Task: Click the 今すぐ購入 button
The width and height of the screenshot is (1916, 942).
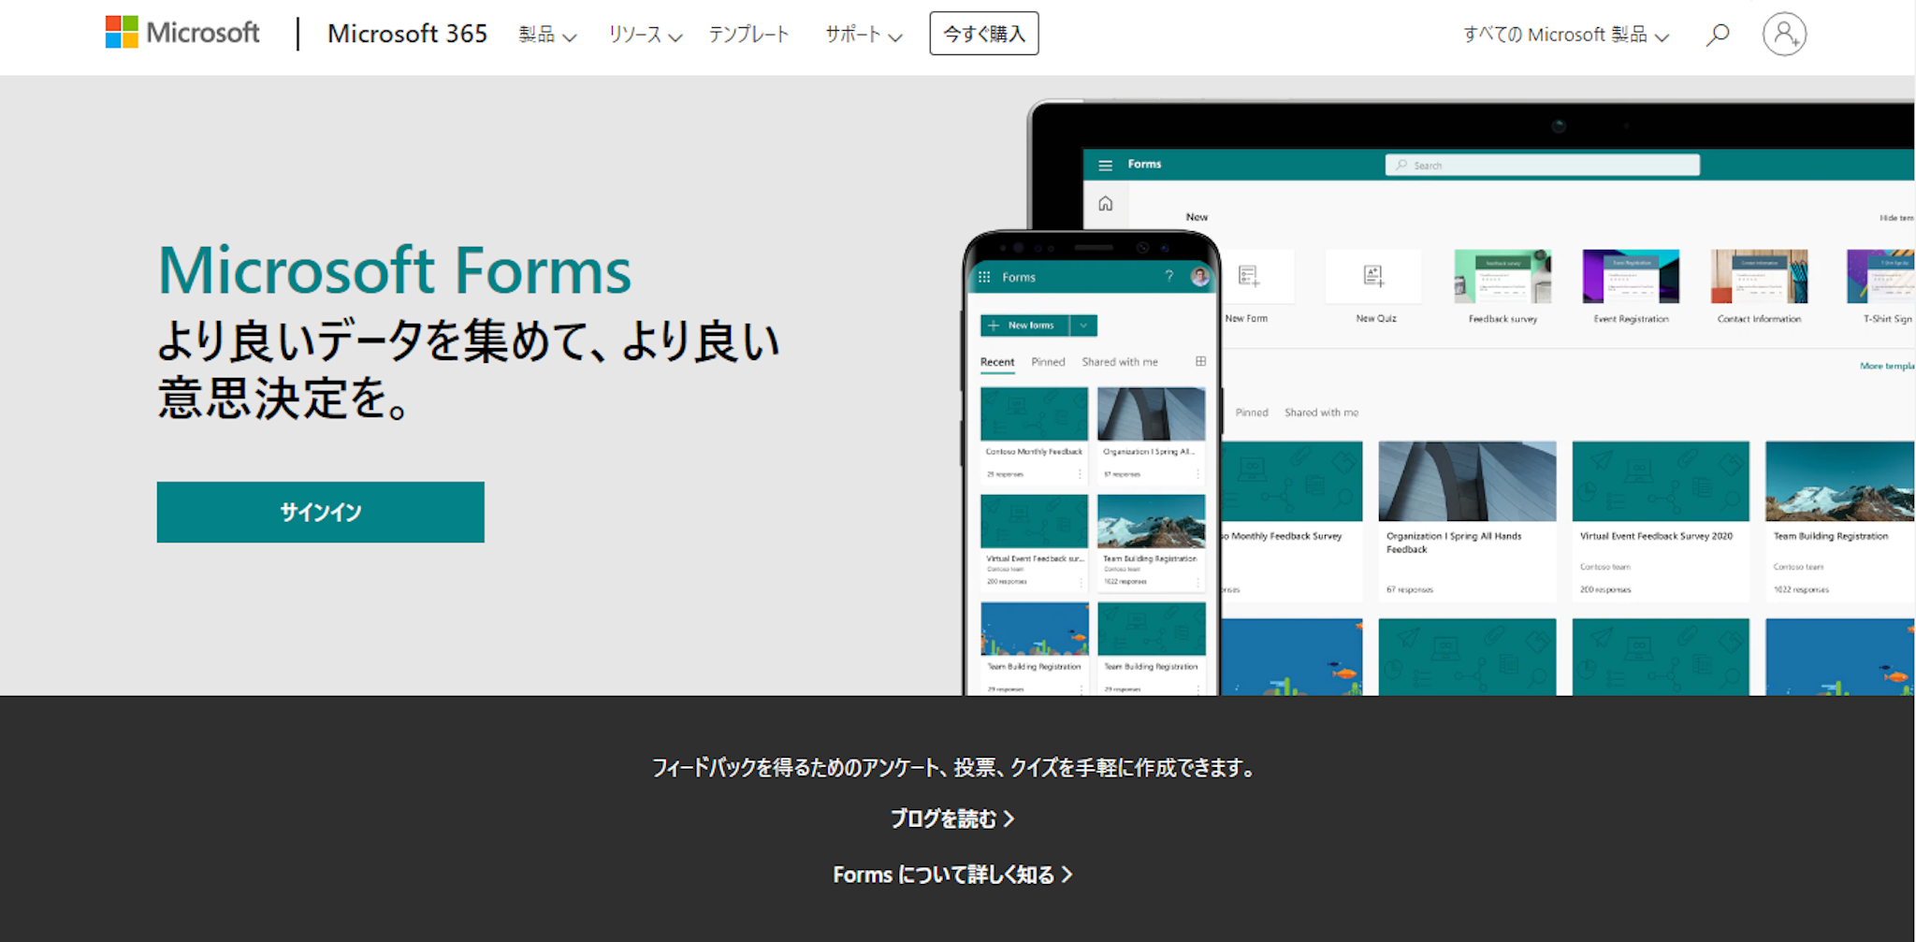Action: (984, 34)
